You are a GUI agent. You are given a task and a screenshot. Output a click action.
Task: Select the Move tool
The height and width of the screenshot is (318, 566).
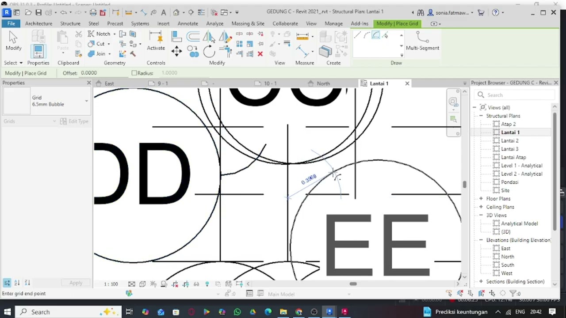[176, 52]
